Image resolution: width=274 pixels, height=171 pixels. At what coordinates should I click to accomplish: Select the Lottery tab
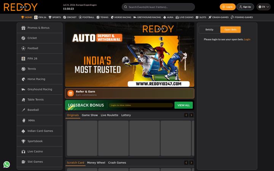[x=126, y=115]
